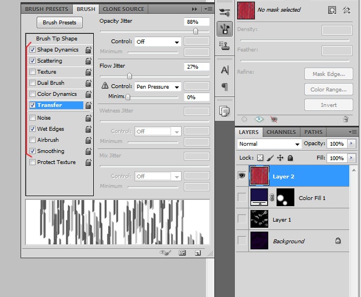Viewport: 361px width, 297px height.
Task: Uncheck the Wet Edges option
Action: click(x=32, y=129)
